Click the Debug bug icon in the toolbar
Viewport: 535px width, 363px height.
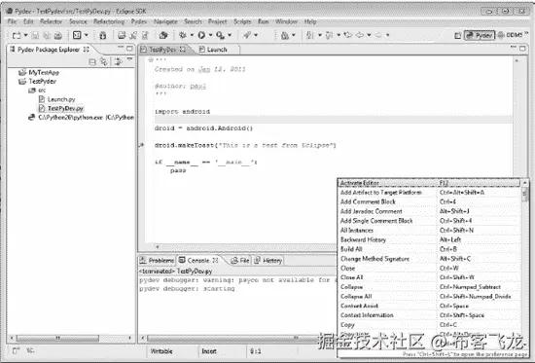click(x=183, y=35)
